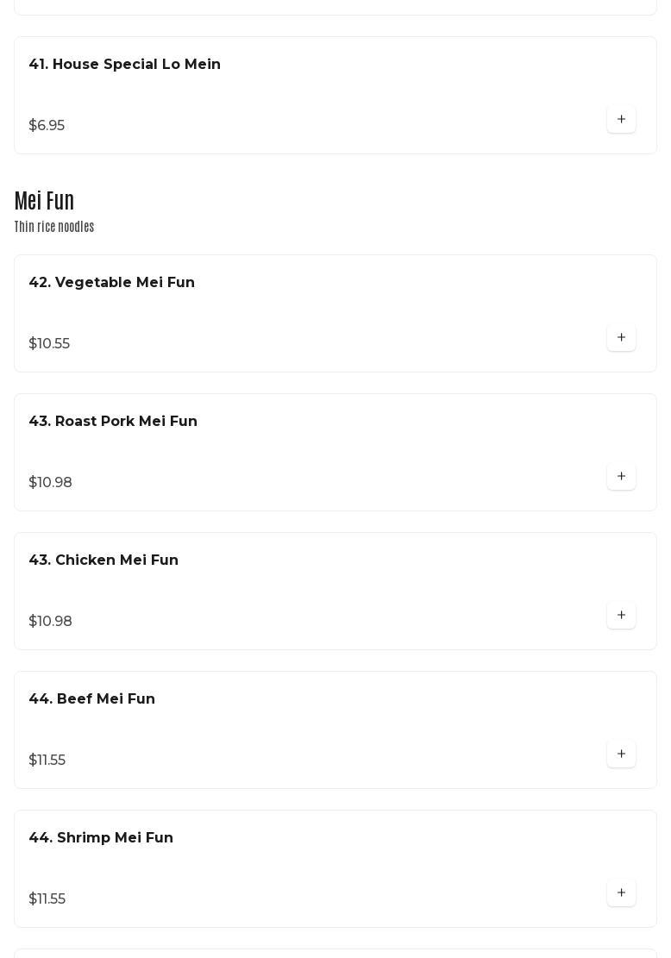Click the Thin rice noodles subtitle
671x958 pixels.
tap(54, 228)
